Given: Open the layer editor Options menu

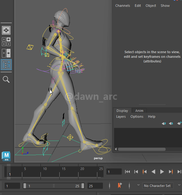Looking at the screenshot, I should (x=137, y=117).
